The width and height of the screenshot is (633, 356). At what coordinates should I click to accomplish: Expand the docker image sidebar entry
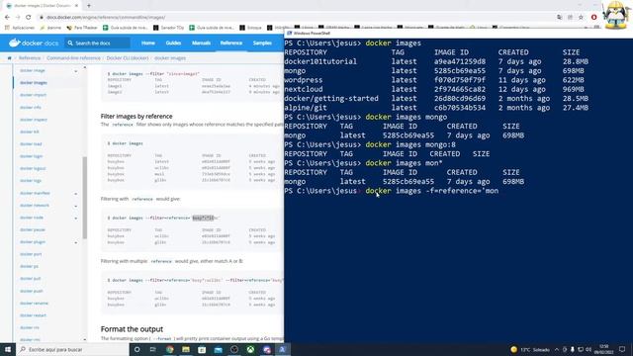click(76, 71)
